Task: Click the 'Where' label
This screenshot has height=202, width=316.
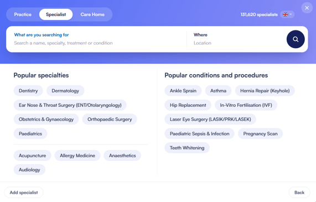Action: 200,35
